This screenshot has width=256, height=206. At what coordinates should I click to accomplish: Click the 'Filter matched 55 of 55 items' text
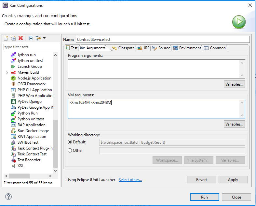28,183
